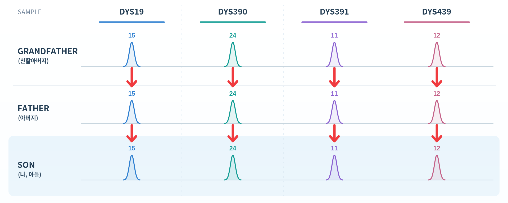This screenshot has height=203, width=508.
Task: Click the SON row label
Action: (x=26, y=165)
